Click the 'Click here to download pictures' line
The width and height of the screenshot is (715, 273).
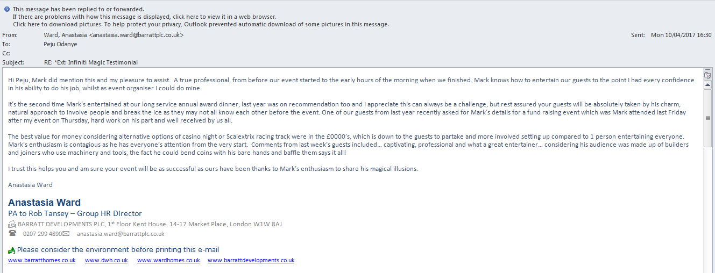pos(201,24)
